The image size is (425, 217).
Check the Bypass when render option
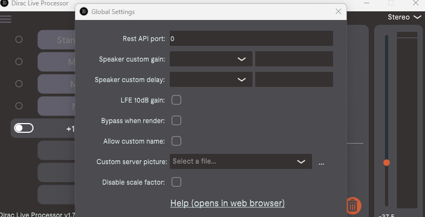tap(176, 120)
